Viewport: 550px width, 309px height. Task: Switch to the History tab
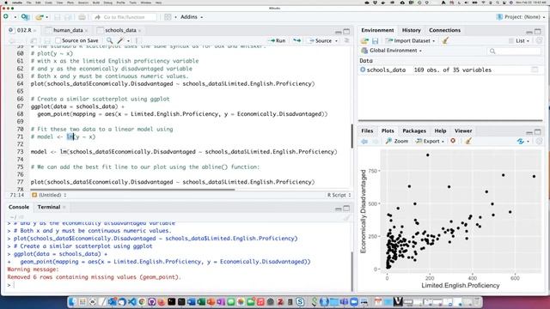[x=411, y=30]
